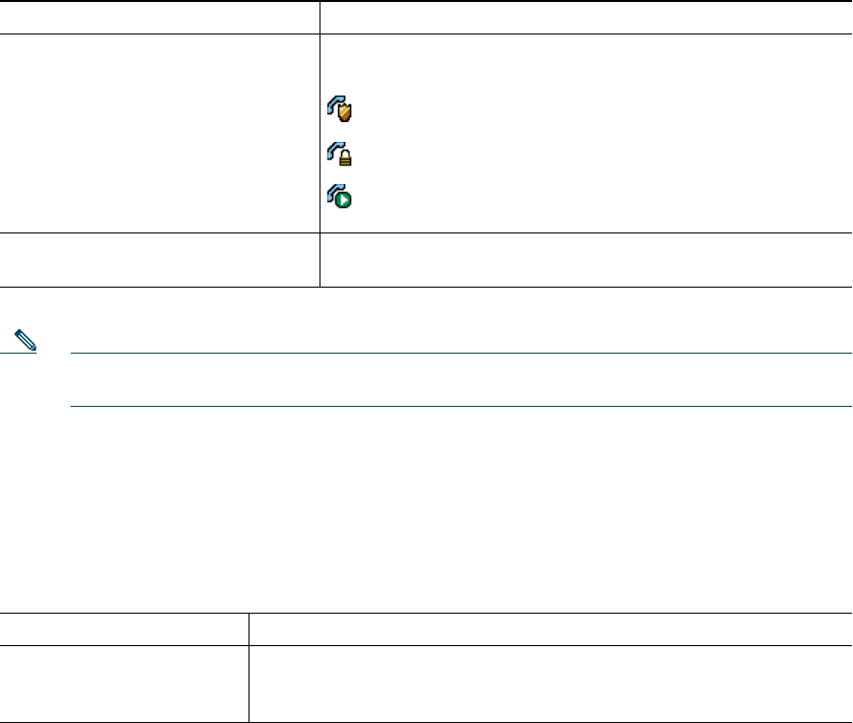Select the bottom table's right header cell

549,629
